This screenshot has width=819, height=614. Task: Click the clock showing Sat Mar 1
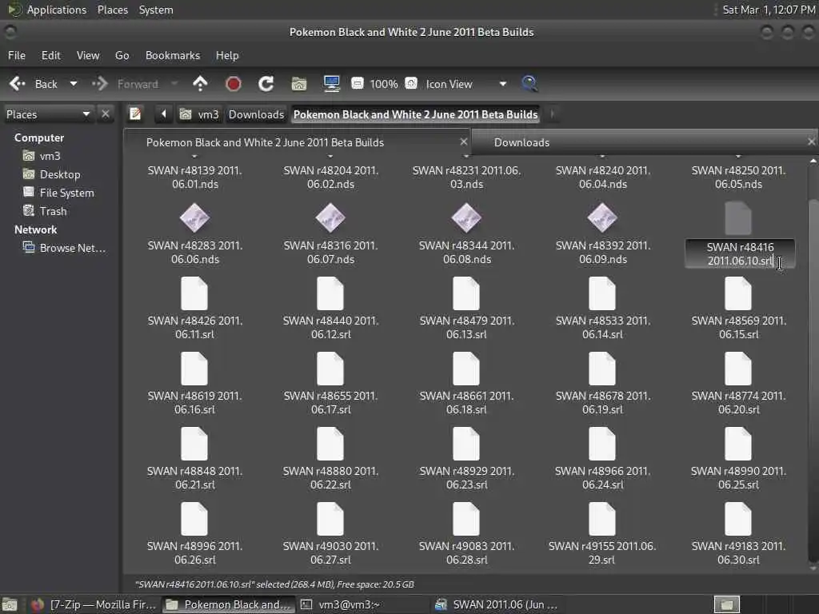click(769, 10)
